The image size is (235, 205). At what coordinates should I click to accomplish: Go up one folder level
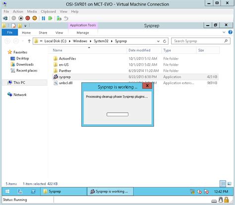click(x=29, y=41)
